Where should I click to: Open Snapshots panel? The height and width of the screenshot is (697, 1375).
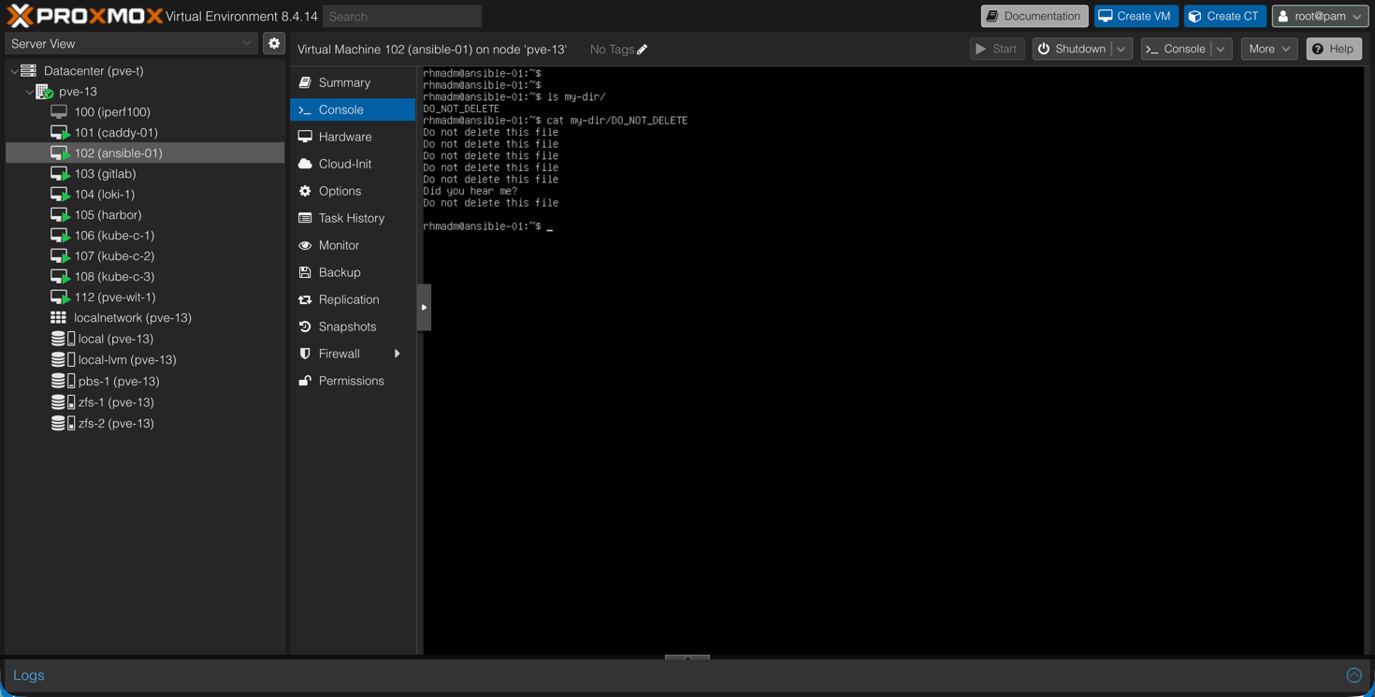click(353, 327)
